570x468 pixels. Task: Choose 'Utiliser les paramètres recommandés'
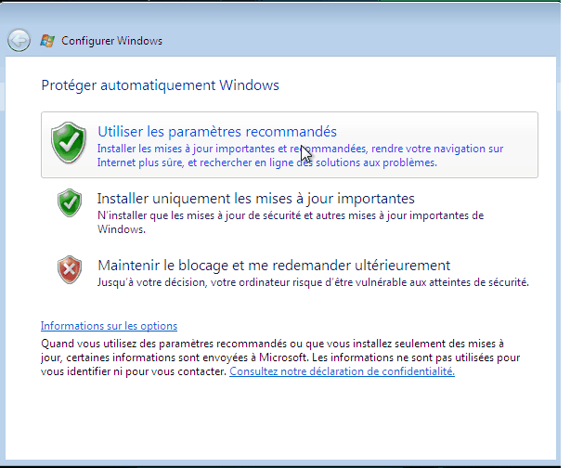(x=290, y=145)
